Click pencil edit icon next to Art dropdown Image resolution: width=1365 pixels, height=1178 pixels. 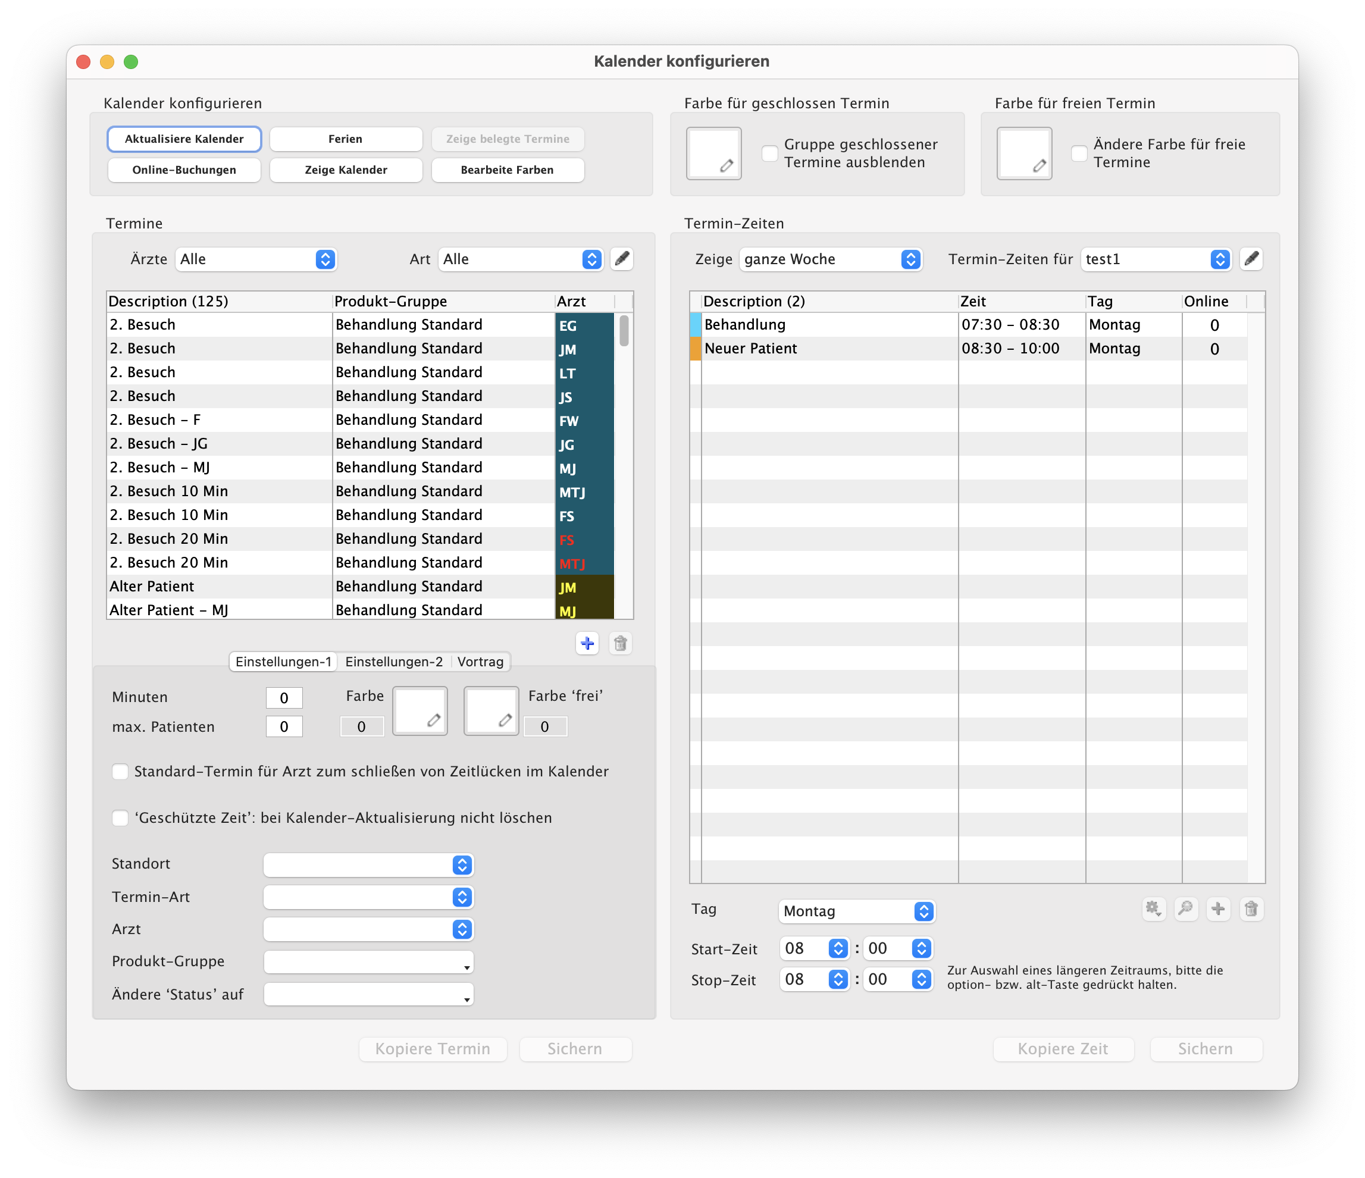click(621, 259)
